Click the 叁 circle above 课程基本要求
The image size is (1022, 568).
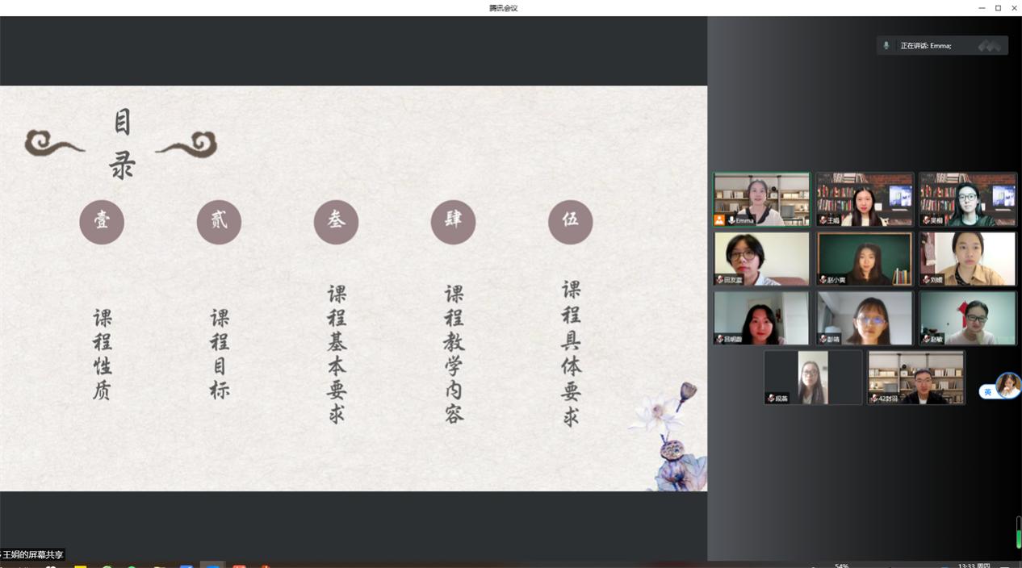336,222
